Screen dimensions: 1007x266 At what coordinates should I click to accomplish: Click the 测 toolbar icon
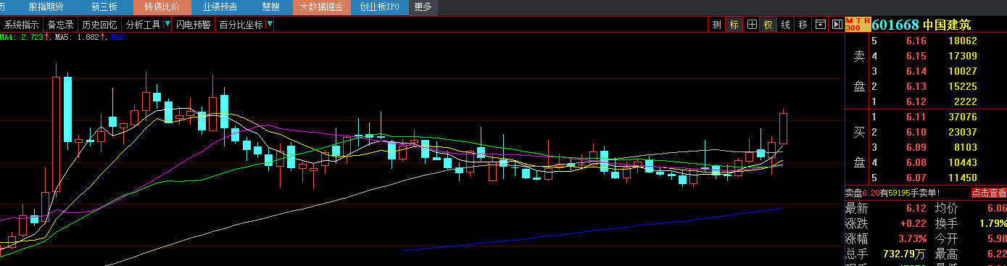point(716,25)
